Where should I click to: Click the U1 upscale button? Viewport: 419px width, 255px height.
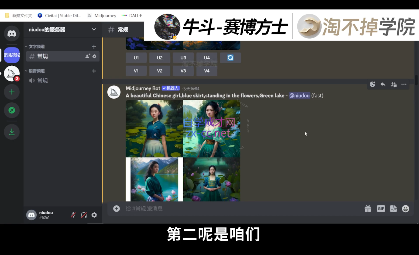tap(136, 58)
